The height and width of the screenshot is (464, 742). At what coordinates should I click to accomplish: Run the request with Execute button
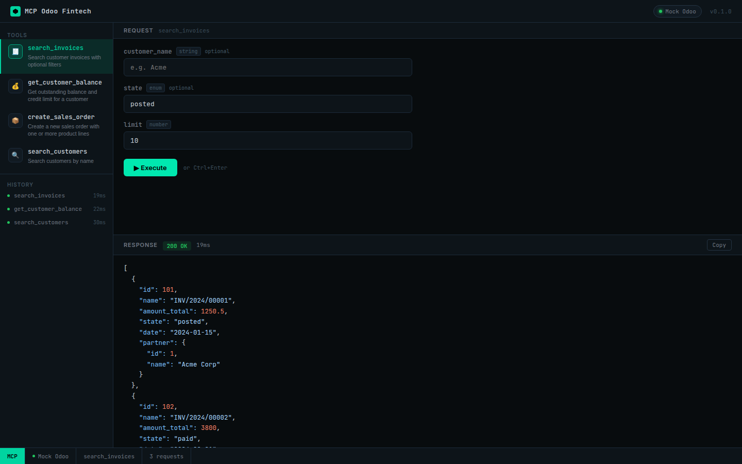point(150,168)
